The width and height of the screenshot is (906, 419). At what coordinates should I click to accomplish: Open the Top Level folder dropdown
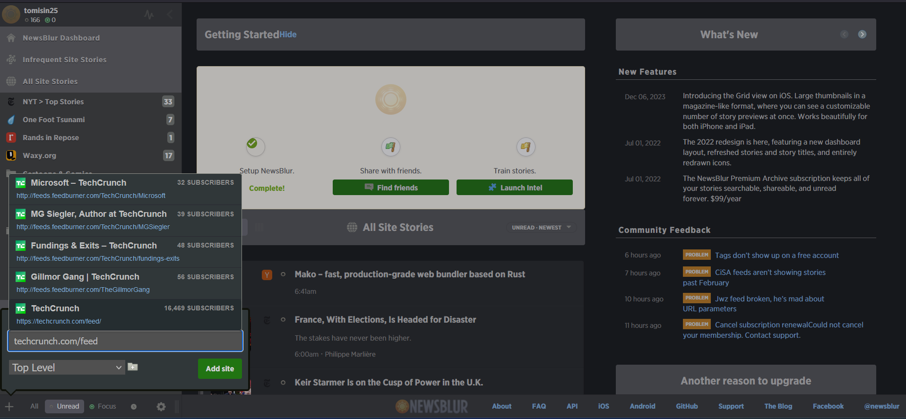tap(67, 368)
